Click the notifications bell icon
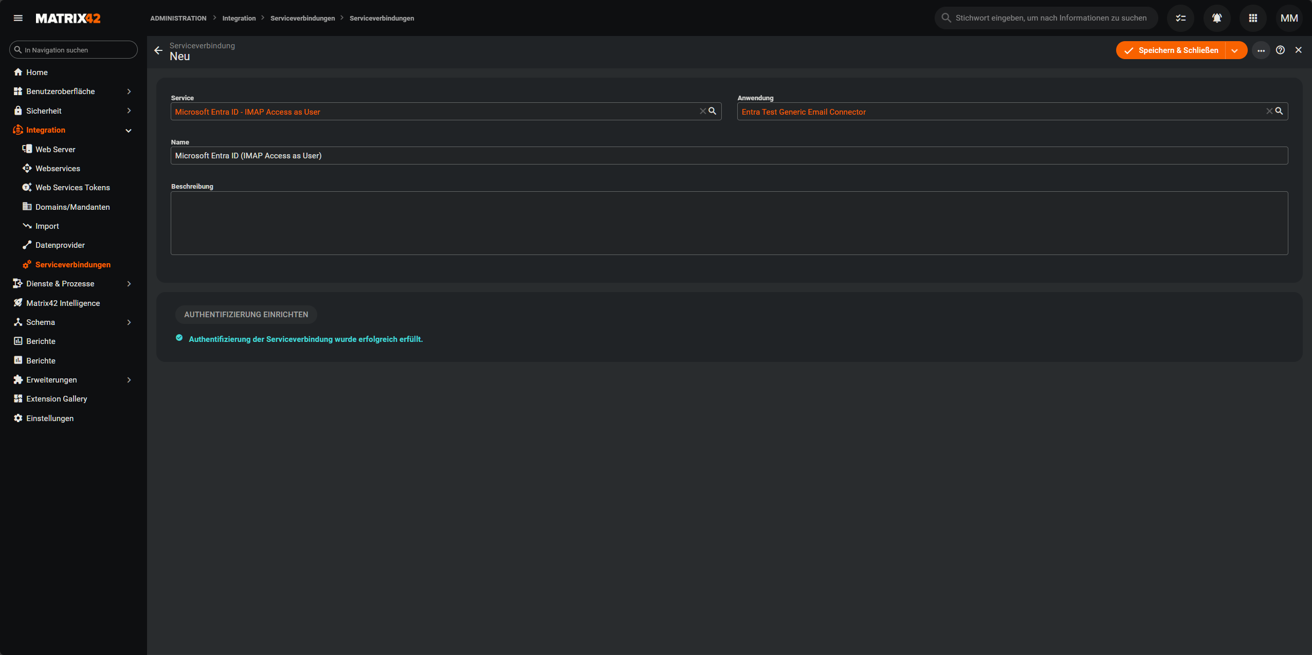Image resolution: width=1312 pixels, height=655 pixels. [1216, 18]
